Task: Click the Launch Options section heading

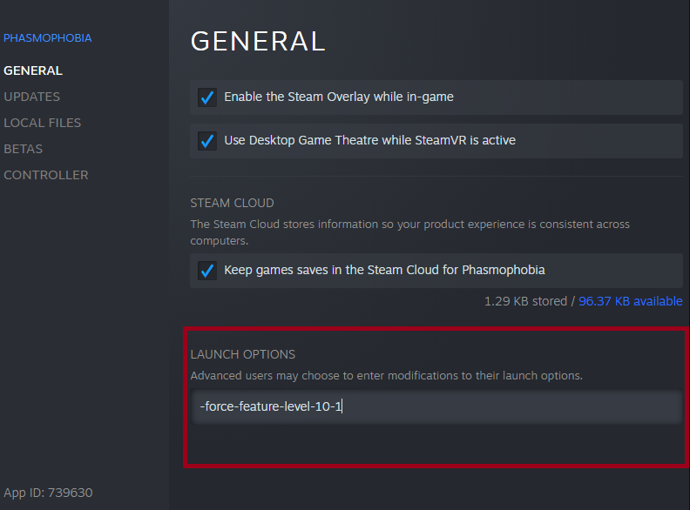Action: [x=242, y=354]
